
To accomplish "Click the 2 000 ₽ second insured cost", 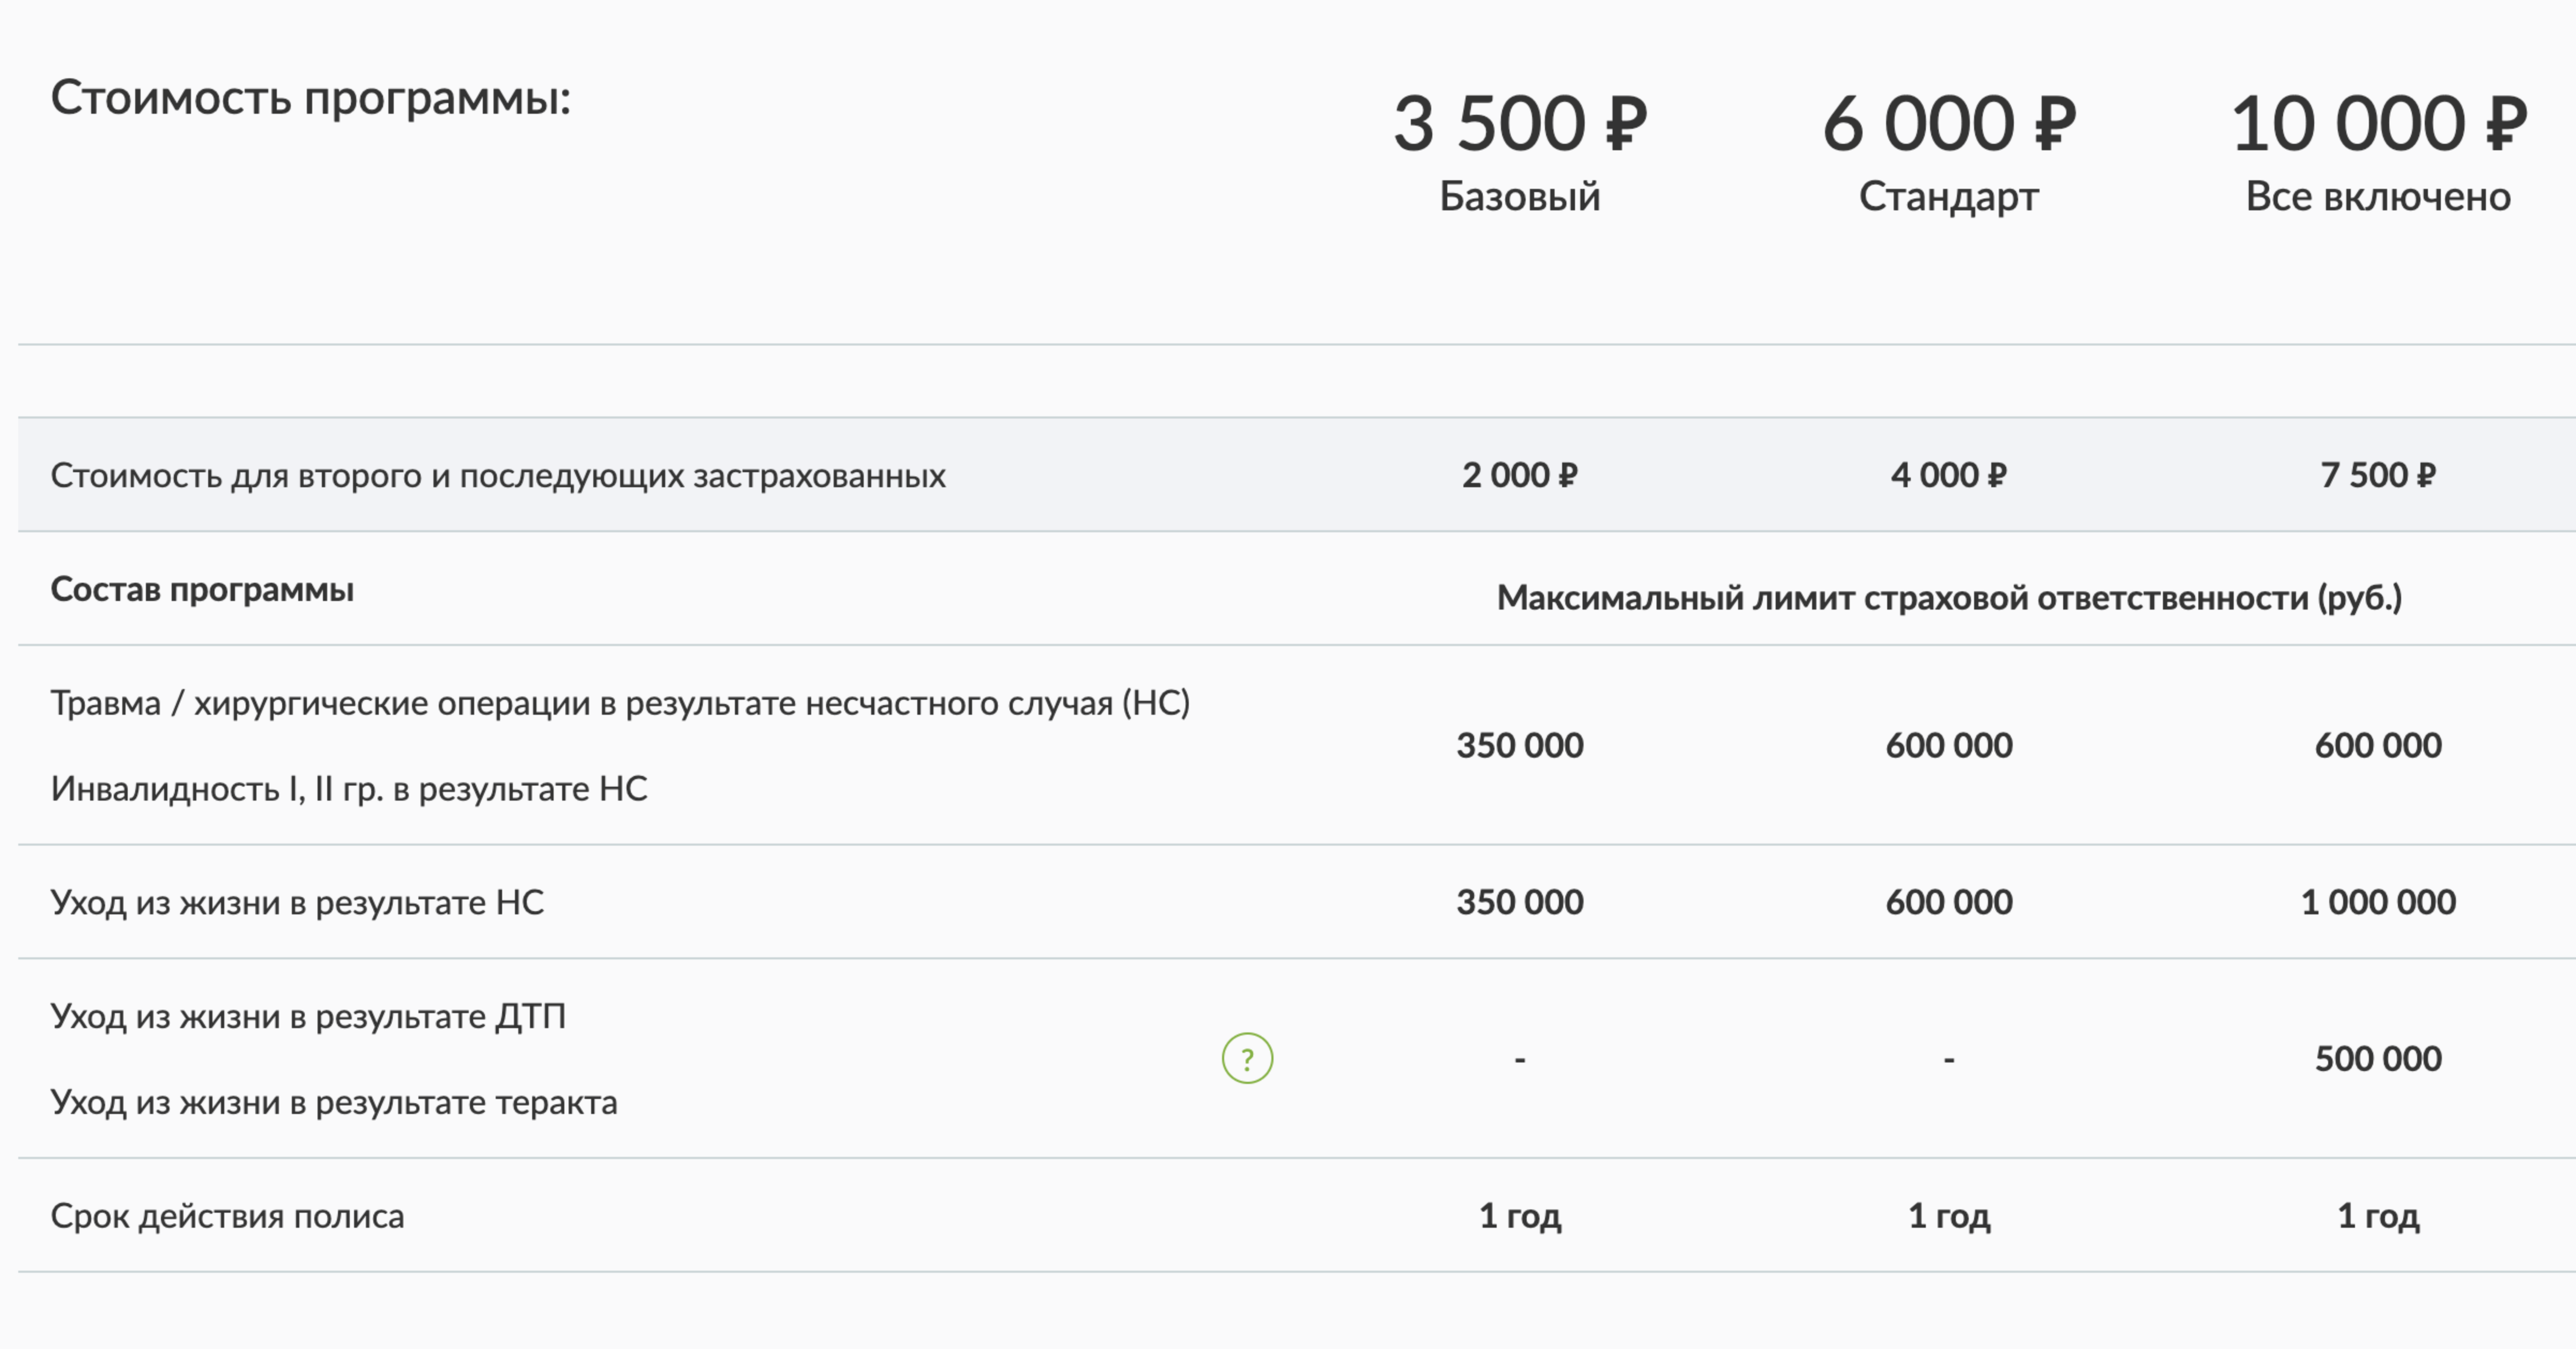I will [1520, 475].
